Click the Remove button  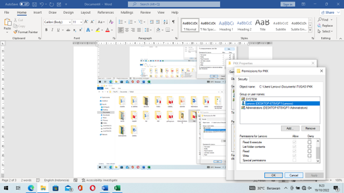click(311, 128)
